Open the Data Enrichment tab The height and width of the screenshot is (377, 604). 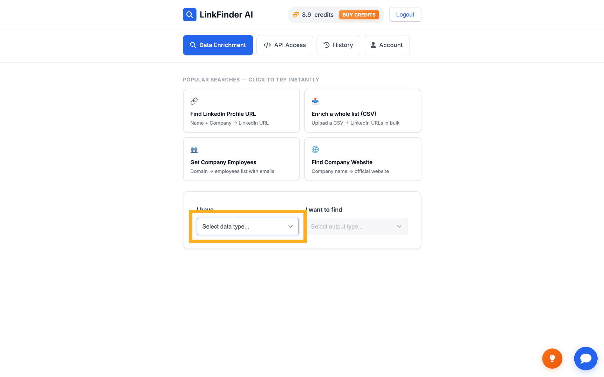[218, 45]
